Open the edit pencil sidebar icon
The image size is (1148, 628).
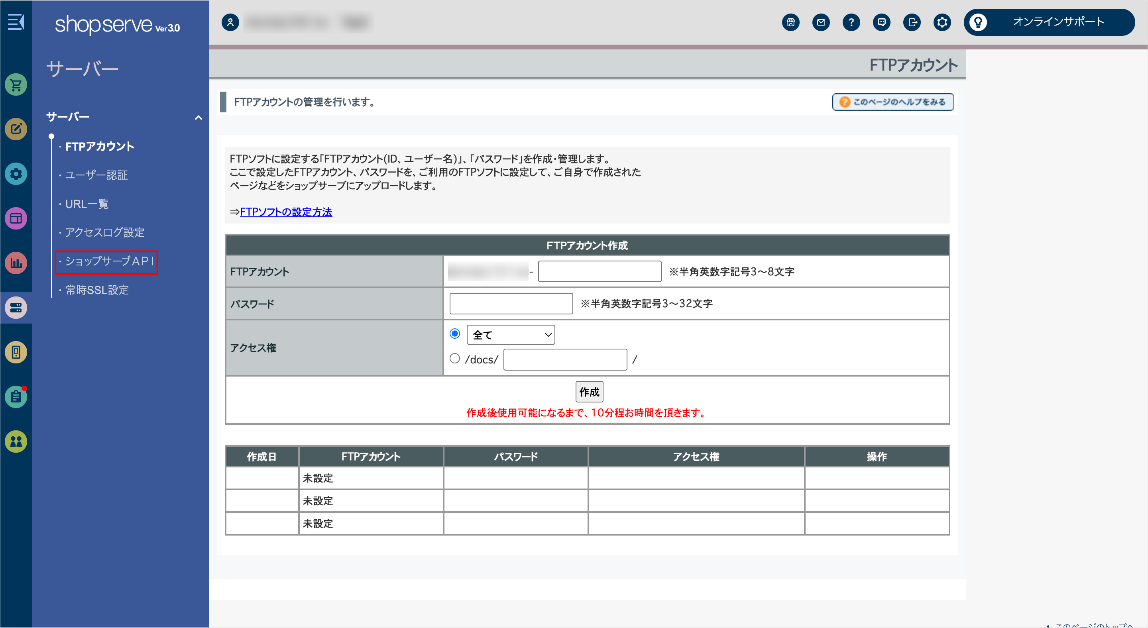click(x=16, y=129)
